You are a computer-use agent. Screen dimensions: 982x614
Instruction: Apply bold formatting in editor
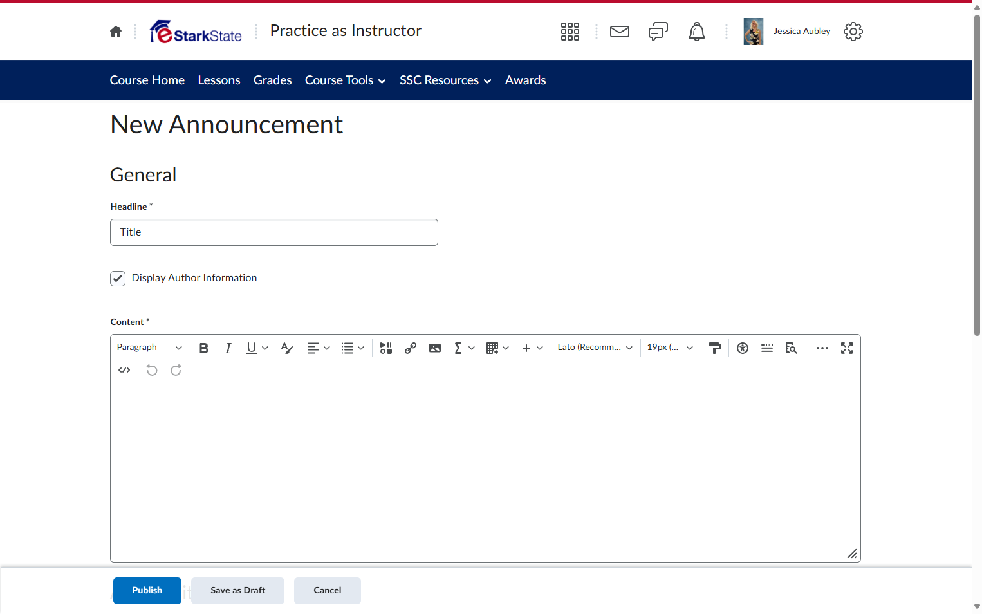point(204,348)
